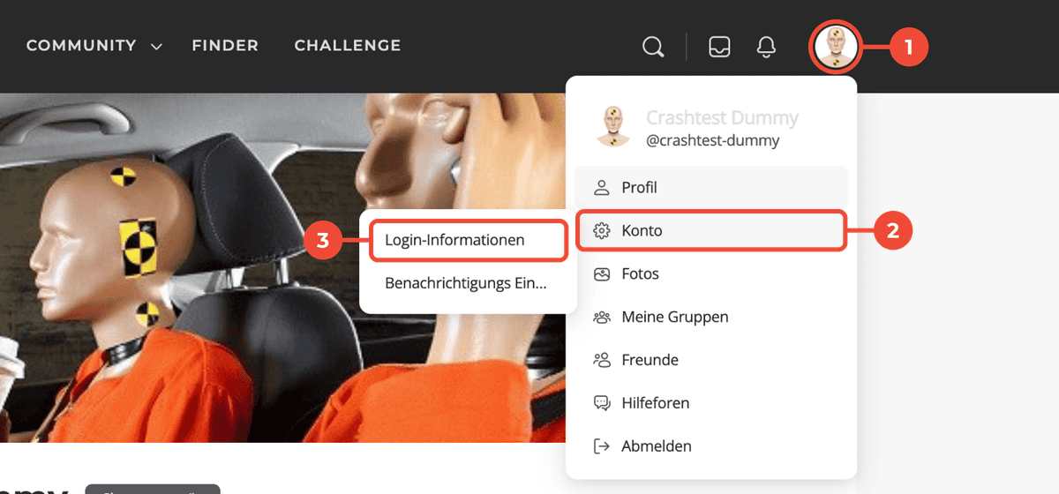The image size is (1059, 494).
Task: Expand the Community dropdown chevron
Action: coord(156,47)
